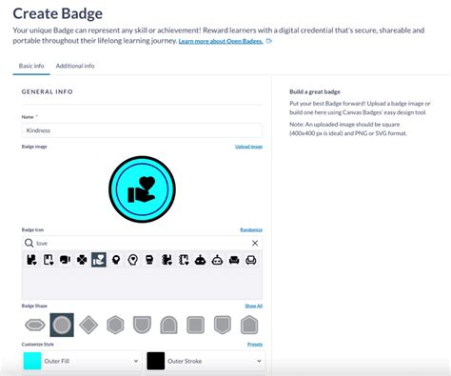Pick the rounded-bottom shield badge shape
Viewport: 451px width, 376px height.
pyautogui.click(x=142, y=325)
